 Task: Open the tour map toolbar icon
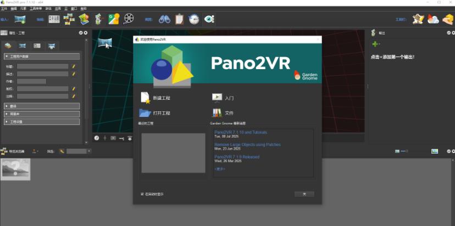pyautogui.click(x=84, y=19)
